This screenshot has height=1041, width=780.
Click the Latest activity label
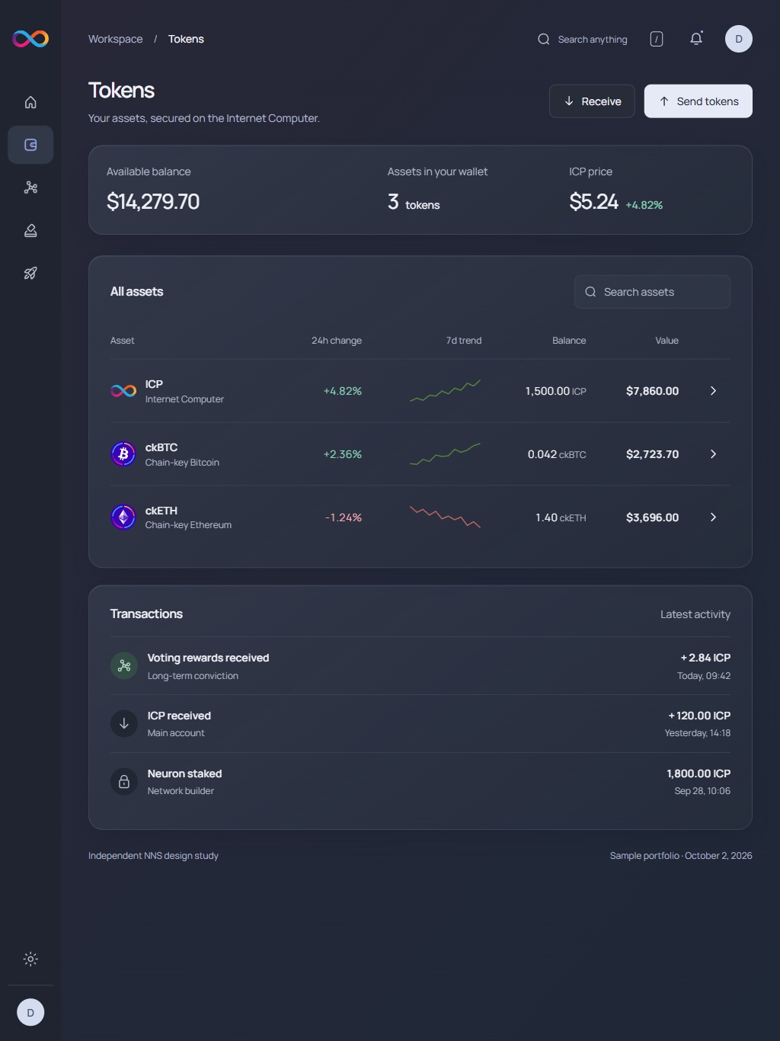pos(695,614)
